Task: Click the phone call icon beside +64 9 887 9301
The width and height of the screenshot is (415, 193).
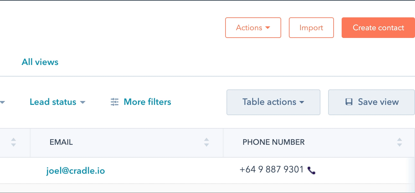Action: click(x=311, y=170)
